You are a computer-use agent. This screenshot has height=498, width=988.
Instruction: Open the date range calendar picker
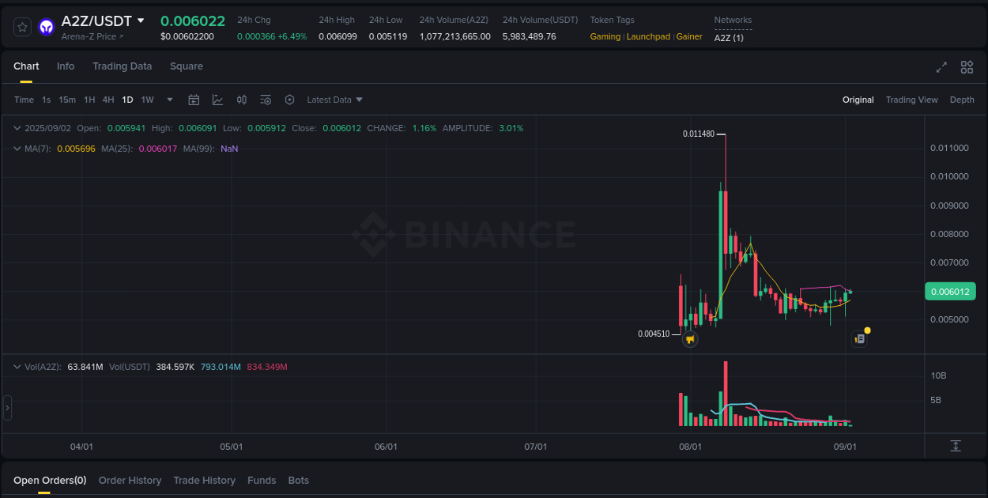tap(194, 100)
